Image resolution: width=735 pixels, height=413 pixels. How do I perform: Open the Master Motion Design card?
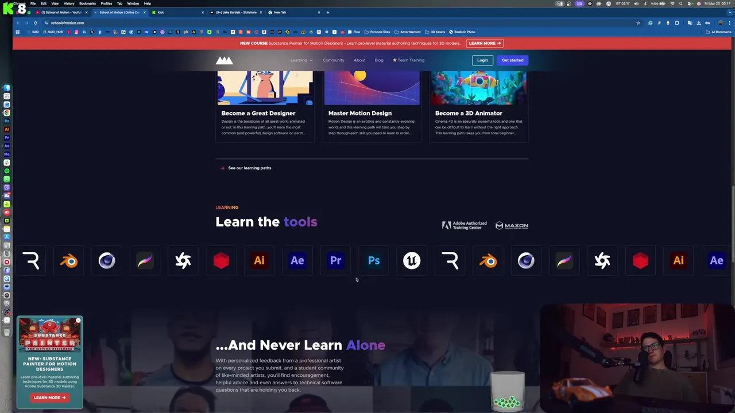click(x=372, y=106)
